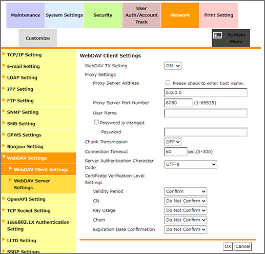Open the Key Usage dropdown
265x254 pixels.
[186, 210]
